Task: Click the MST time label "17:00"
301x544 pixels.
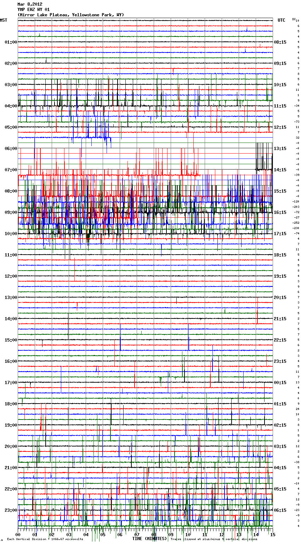Action: click(11, 383)
